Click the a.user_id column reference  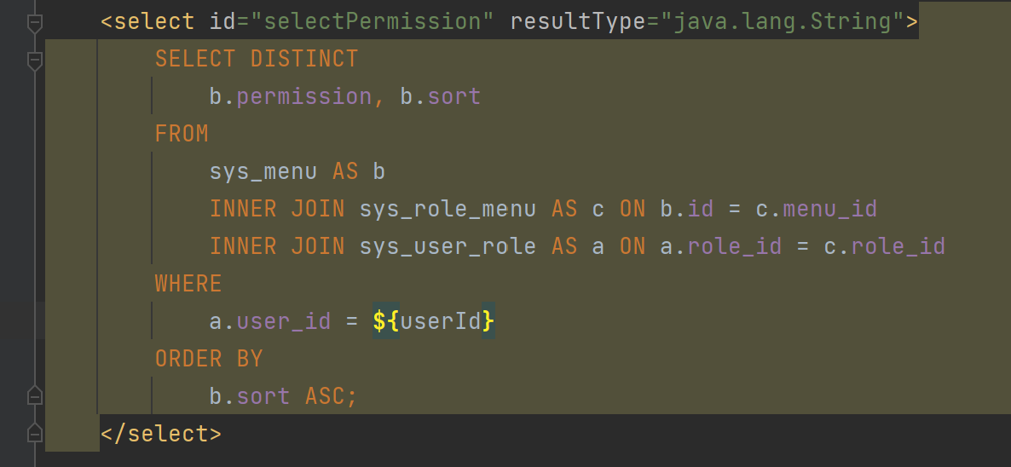click(270, 320)
